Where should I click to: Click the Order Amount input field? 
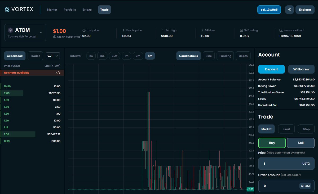click(286, 186)
